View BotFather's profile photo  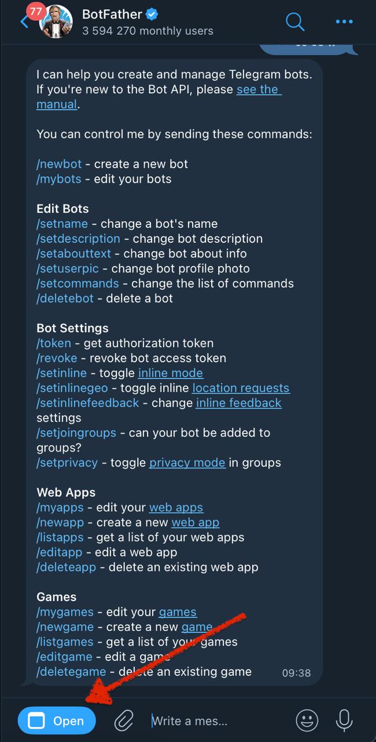pyautogui.click(x=56, y=21)
